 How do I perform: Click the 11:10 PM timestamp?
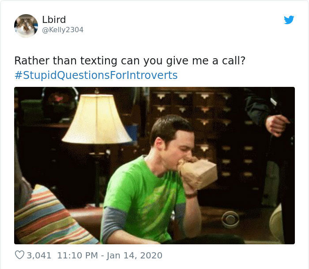[77, 255]
